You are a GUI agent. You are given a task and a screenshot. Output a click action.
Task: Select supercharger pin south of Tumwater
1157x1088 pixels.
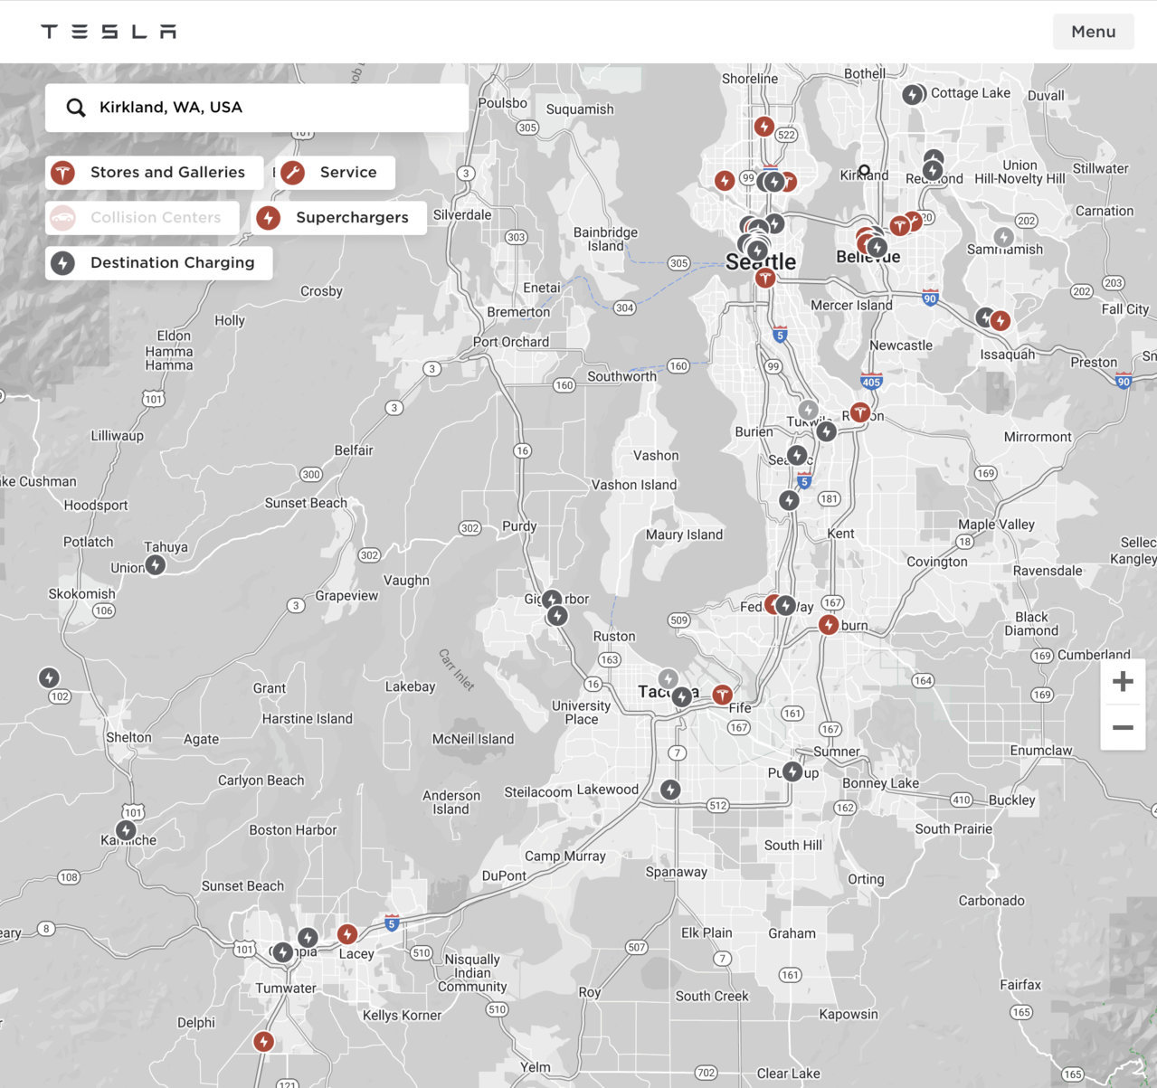coord(263,1042)
